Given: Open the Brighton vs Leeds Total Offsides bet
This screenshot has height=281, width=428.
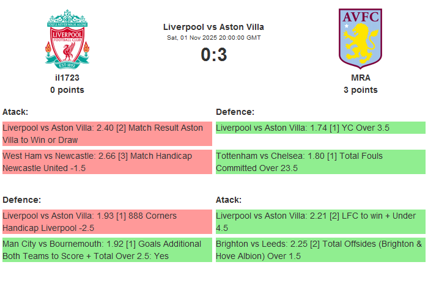Looking at the screenshot, I should pyautogui.click(x=320, y=250).
